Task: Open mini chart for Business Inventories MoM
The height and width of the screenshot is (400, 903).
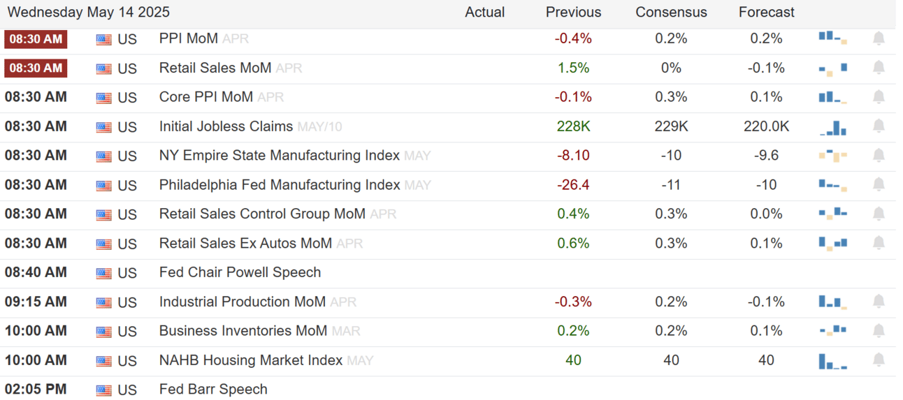Action: [832, 331]
